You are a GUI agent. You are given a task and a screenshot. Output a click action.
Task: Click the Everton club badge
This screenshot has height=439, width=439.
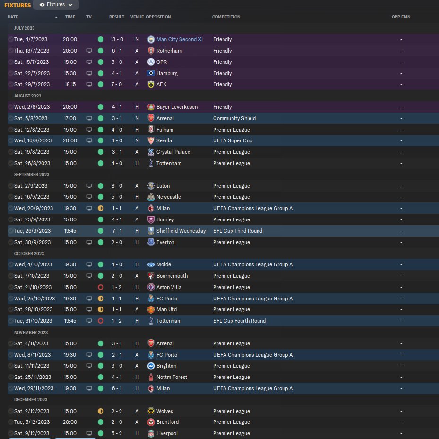pyautogui.click(x=151, y=242)
